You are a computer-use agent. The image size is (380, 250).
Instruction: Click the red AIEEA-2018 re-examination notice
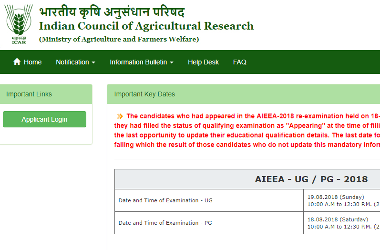click(247, 130)
